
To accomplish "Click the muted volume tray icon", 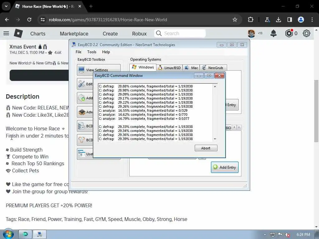I will coord(288,235).
